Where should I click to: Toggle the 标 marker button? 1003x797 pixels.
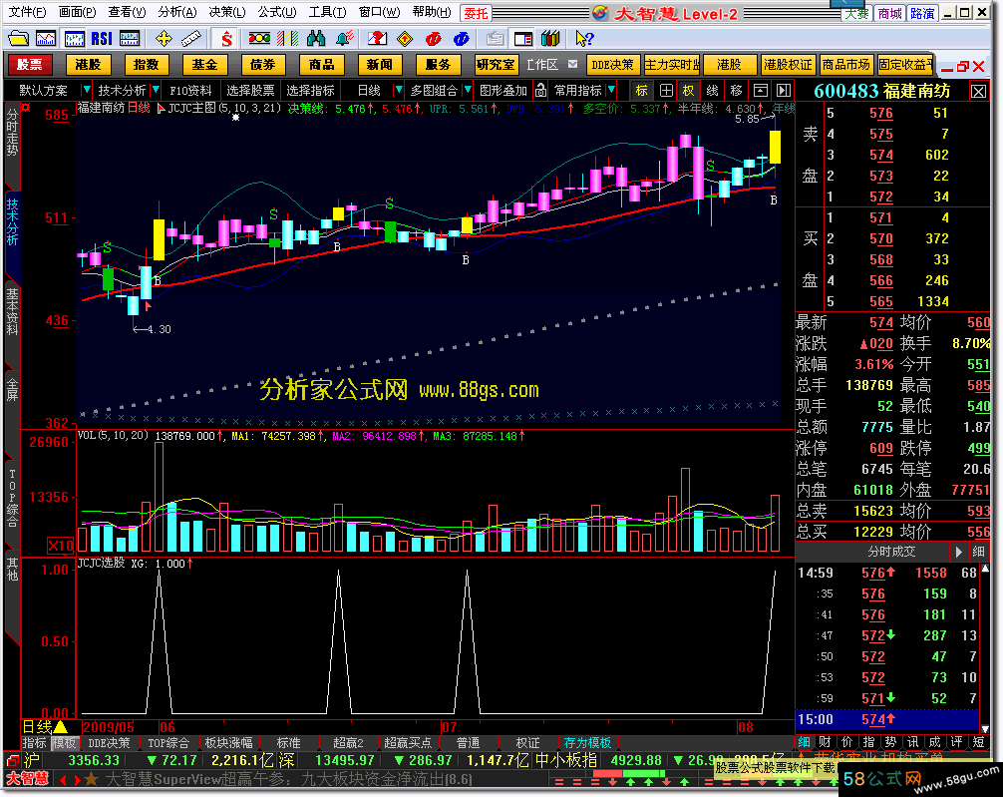point(642,90)
